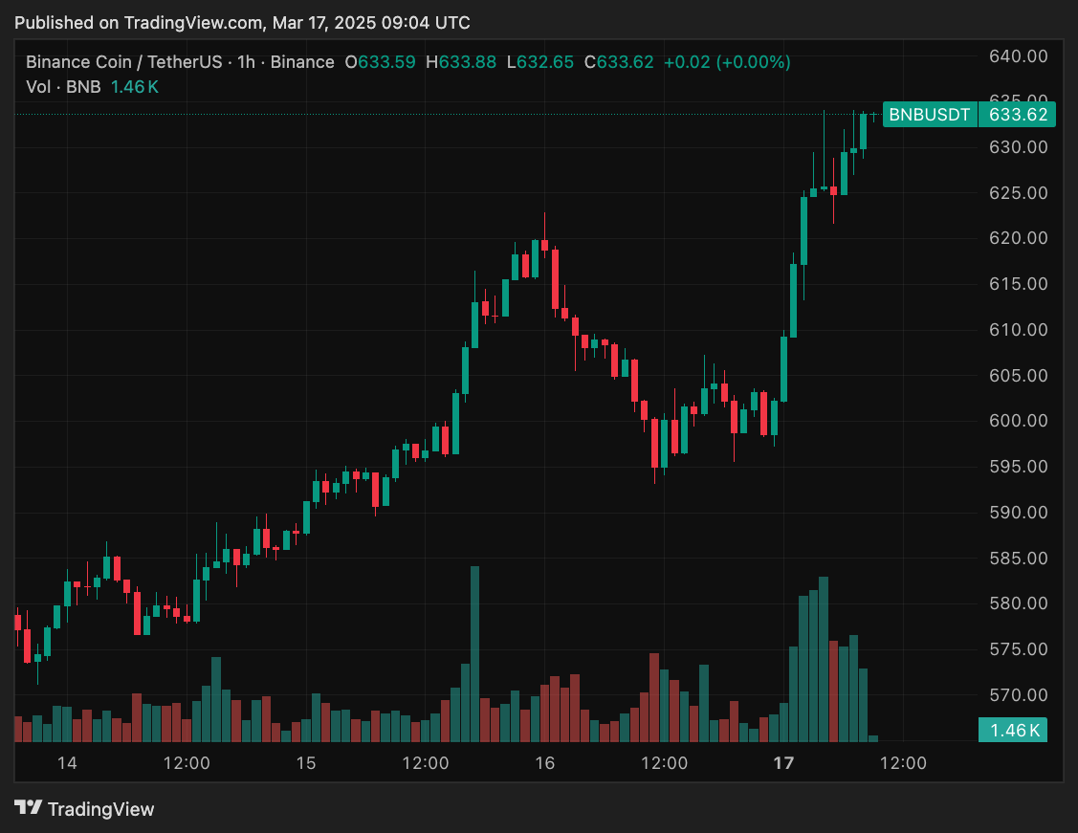Click the 633.62 current price label
The height and width of the screenshot is (833, 1078).
pyautogui.click(x=1018, y=114)
